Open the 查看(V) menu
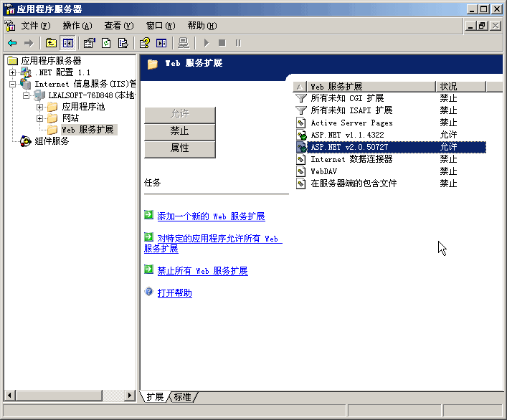Screen dimensions: 507x420 click(119, 26)
